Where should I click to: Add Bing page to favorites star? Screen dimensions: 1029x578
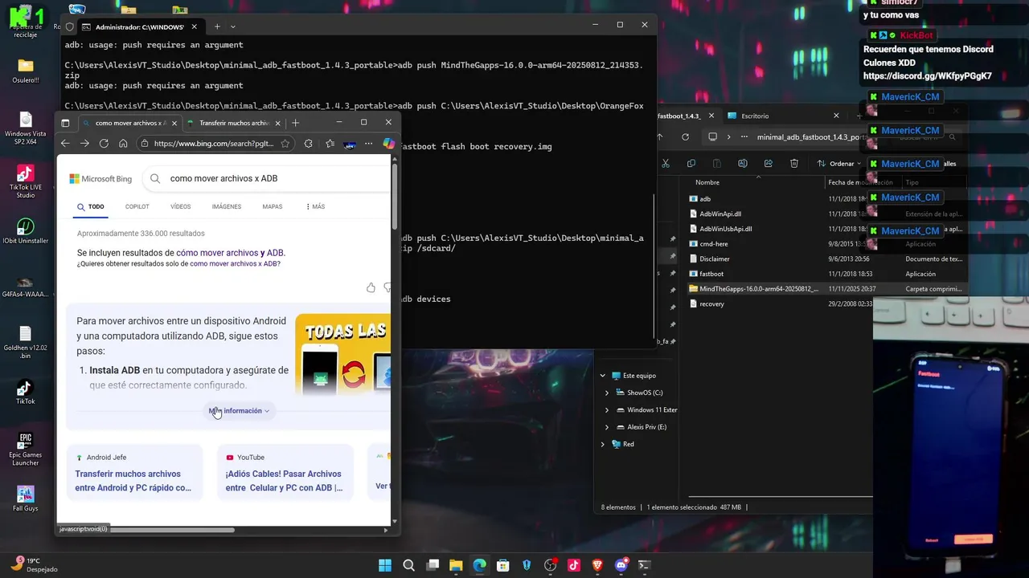pyautogui.click(x=285, y=144)
